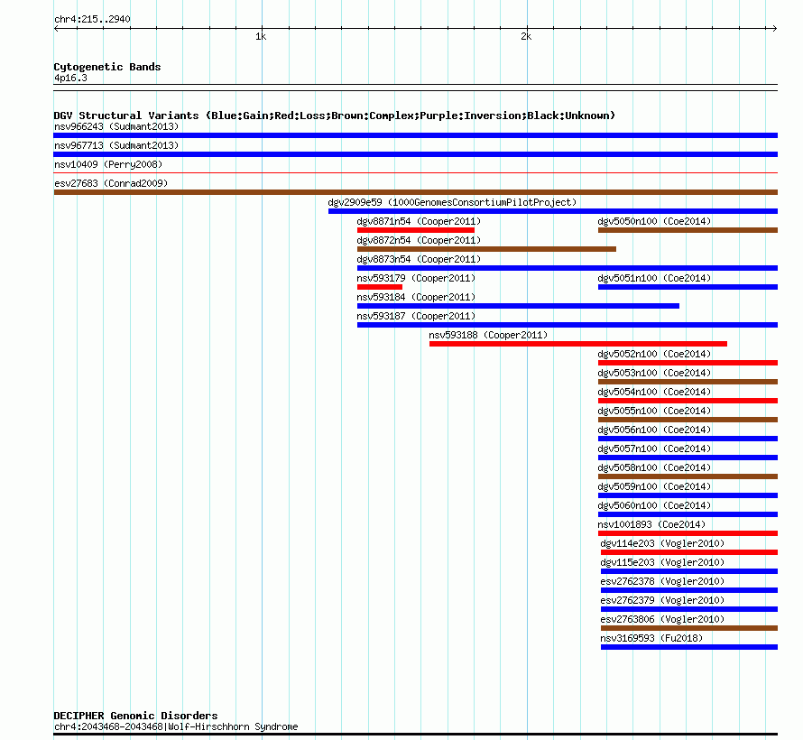Click the Cytogenetic Bands track title
The image size is (803, 740).
point(107,67)
